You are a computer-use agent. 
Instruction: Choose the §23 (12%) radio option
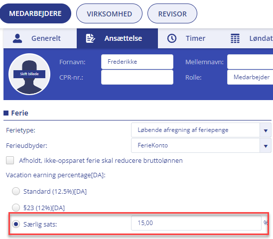(x=16, y=208)
